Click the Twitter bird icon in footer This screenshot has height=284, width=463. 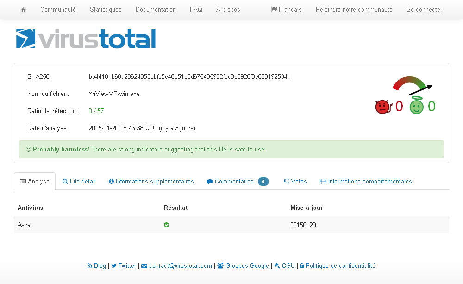click(114, 265)
